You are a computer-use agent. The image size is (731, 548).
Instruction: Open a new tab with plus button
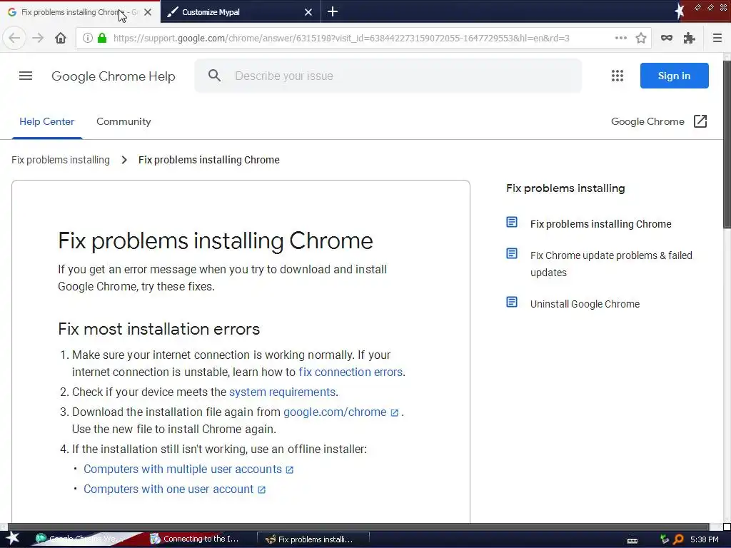pos(333,11)
